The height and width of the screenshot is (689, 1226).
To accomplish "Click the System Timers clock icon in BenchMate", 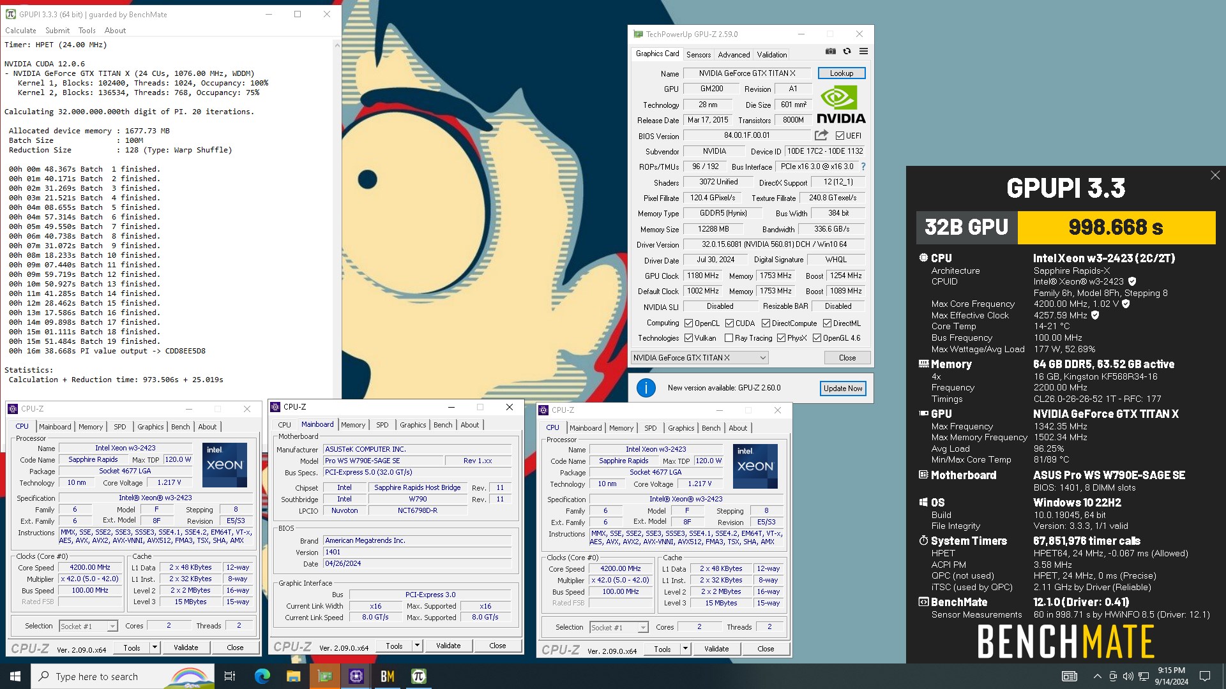I will (x=923, y=540).
